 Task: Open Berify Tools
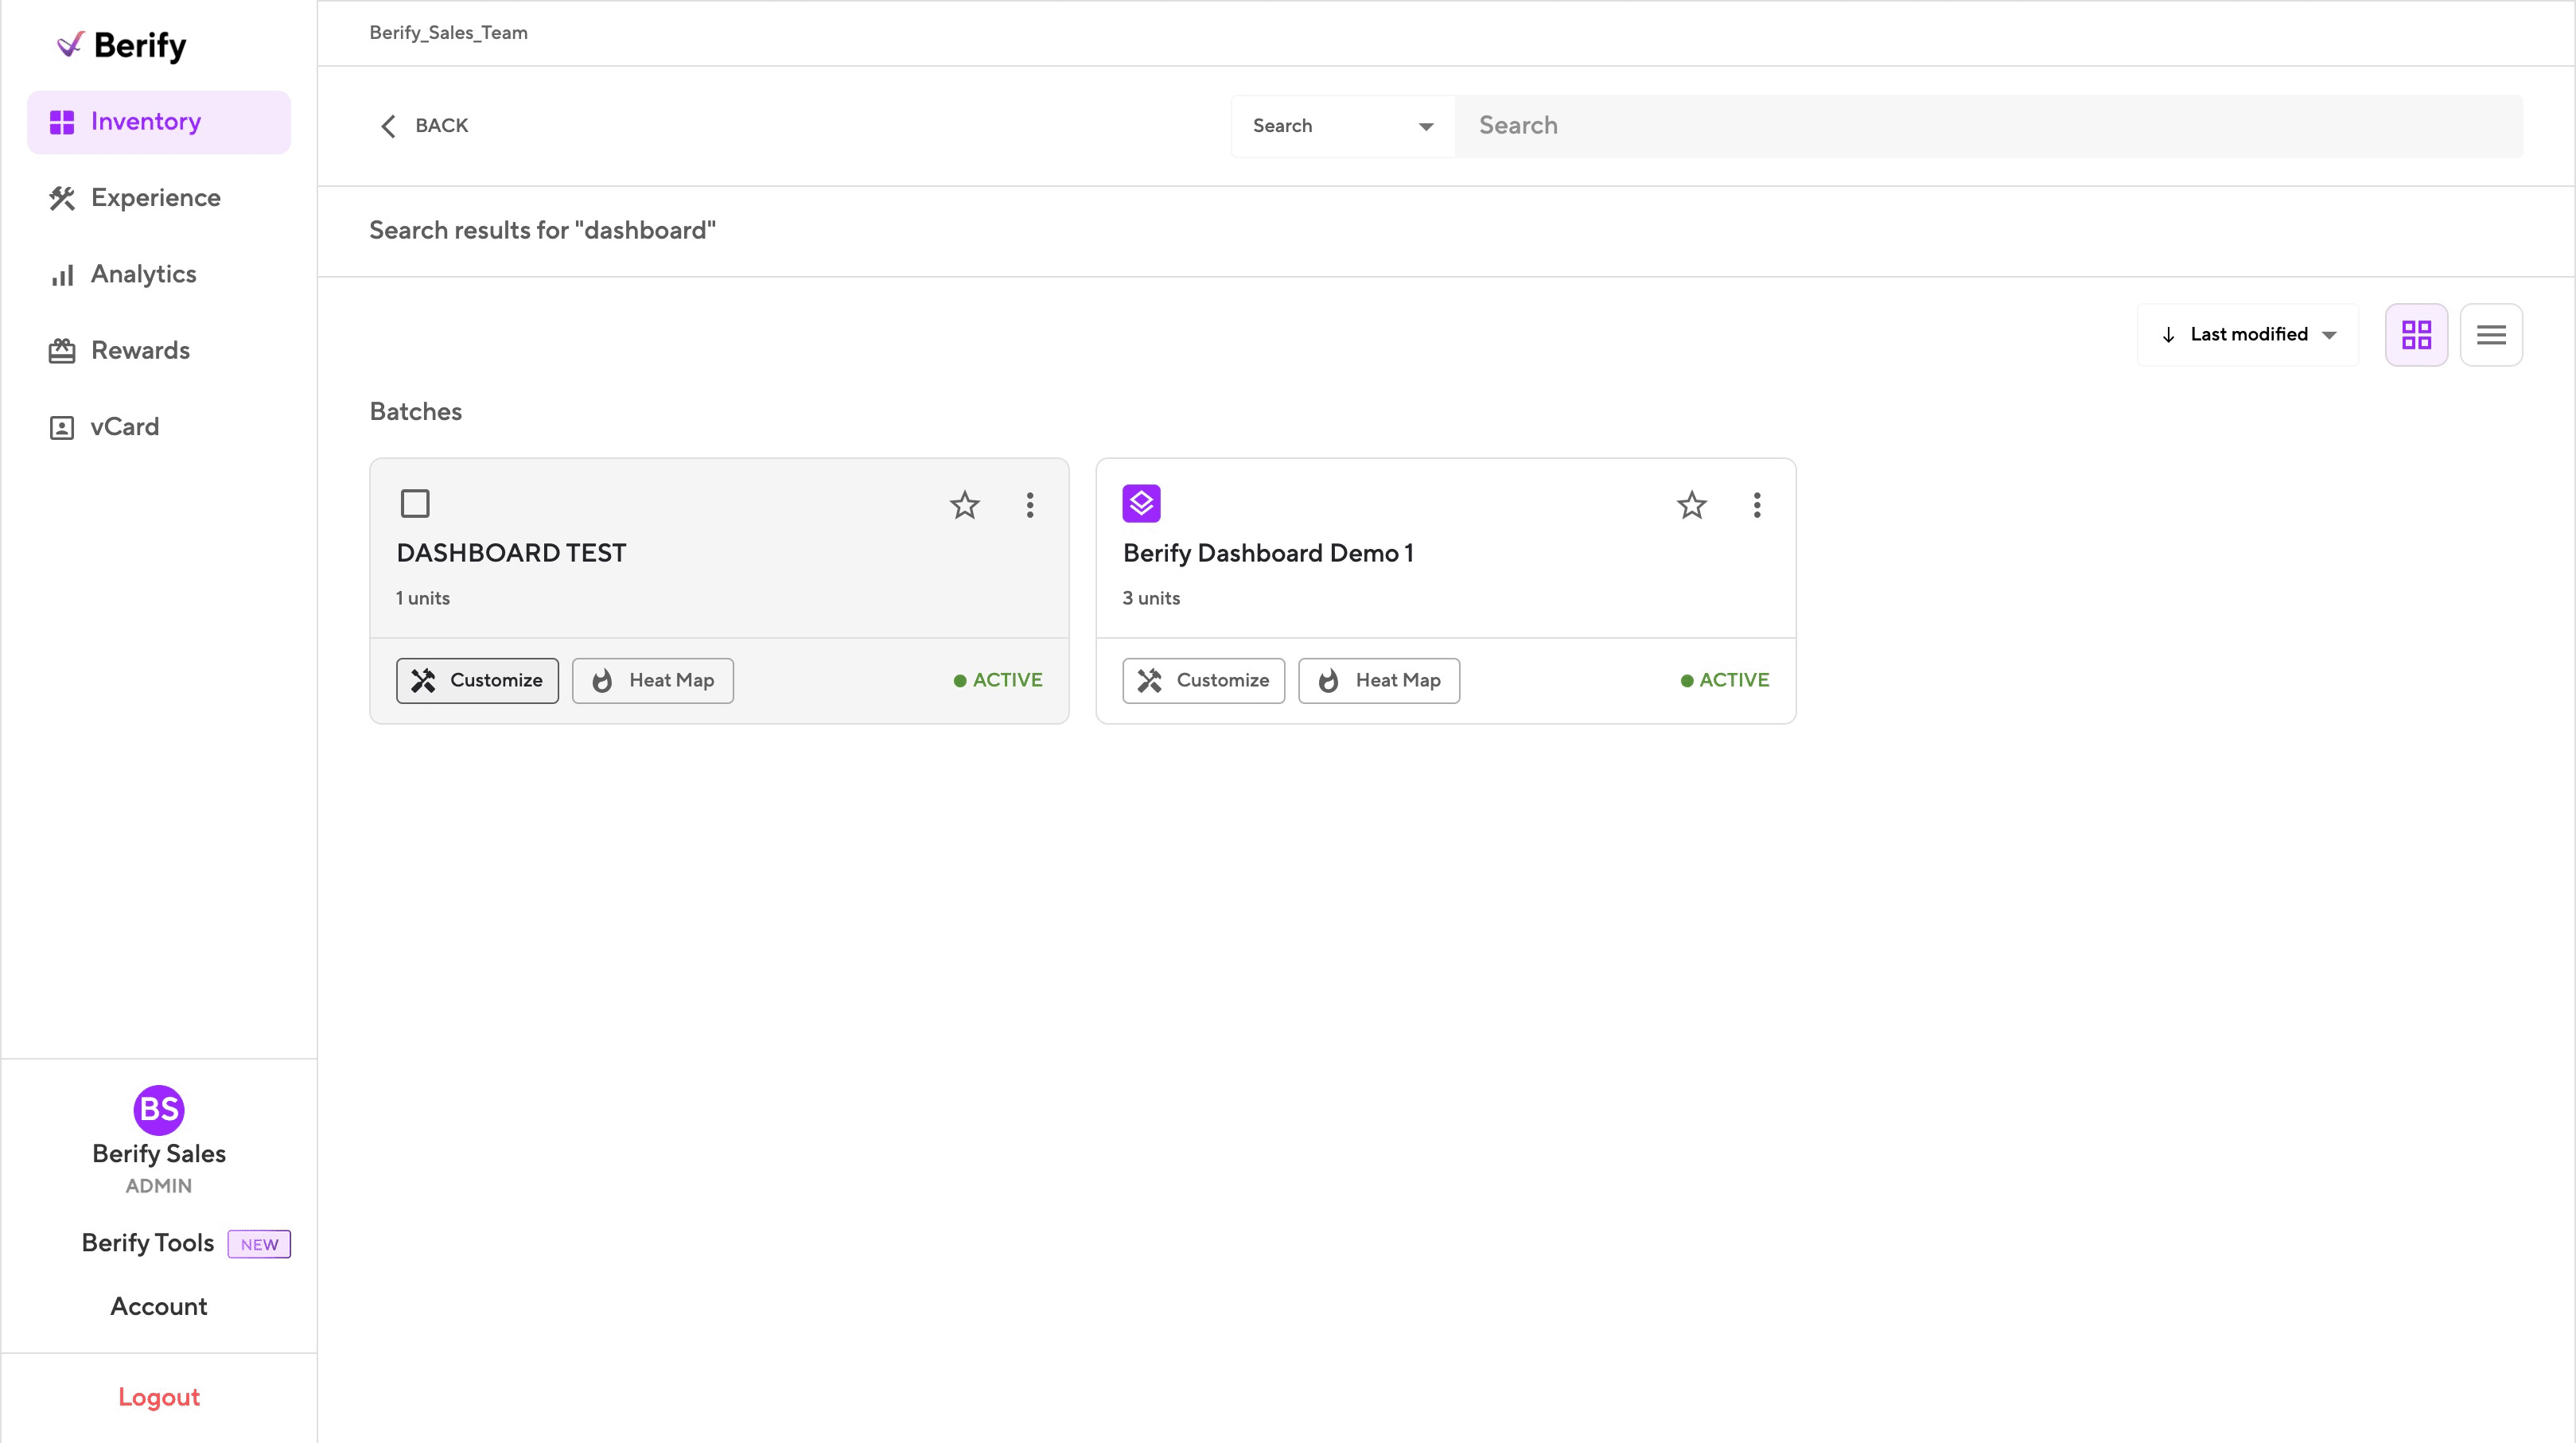tap(148, 1243)
